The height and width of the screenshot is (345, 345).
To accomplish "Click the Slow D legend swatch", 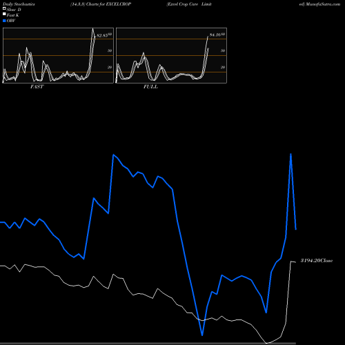I will [4, 8].
